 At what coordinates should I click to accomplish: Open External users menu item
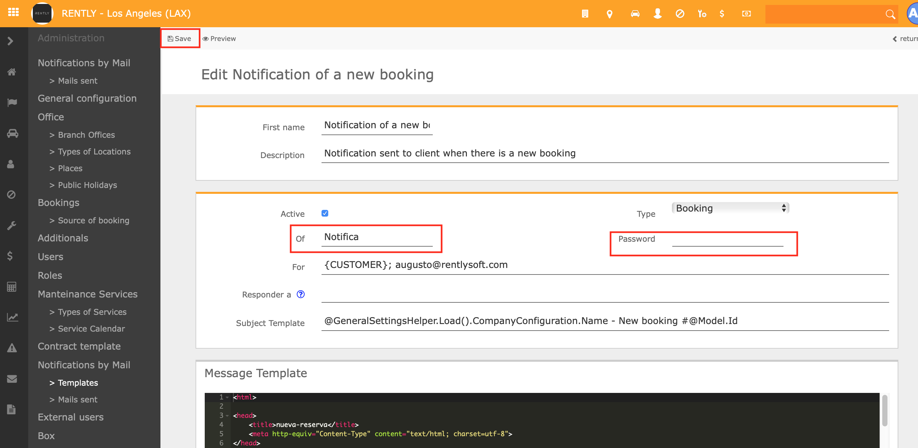(x=71, y=417)
